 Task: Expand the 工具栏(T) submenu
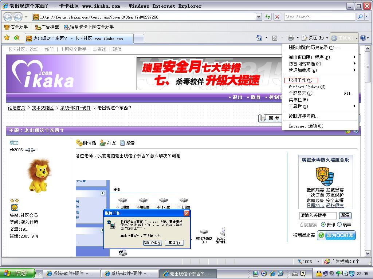coord(320,106)
